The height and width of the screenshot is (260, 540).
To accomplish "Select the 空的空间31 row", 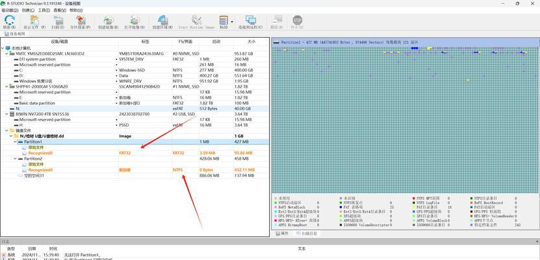I will [x=135, y=175].
